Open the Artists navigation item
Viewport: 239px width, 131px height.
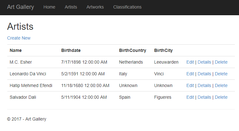(71, 7)
